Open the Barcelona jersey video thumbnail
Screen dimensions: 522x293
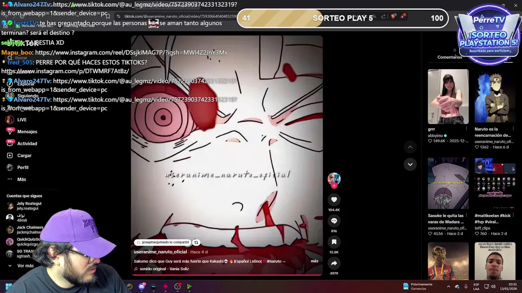(448, 261)
